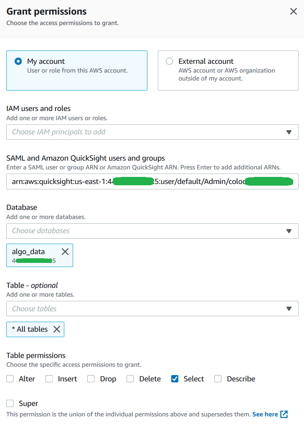Check the Describe permission box
Image resolution: width=304 pixels, height=431 pixels.
coord(218,379)
